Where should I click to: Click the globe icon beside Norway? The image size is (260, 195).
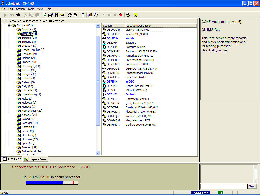coord(19,115)
